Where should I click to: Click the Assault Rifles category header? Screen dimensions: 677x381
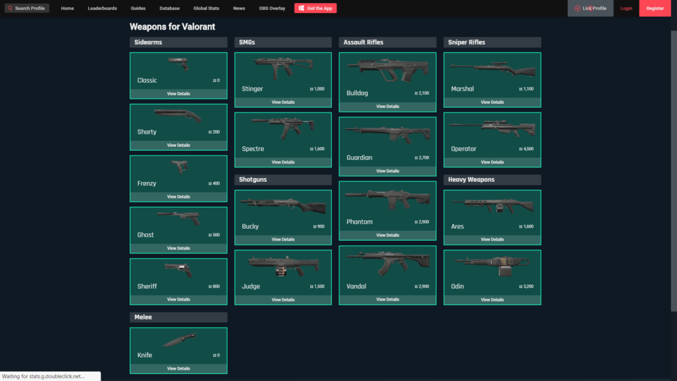[387, 42]
